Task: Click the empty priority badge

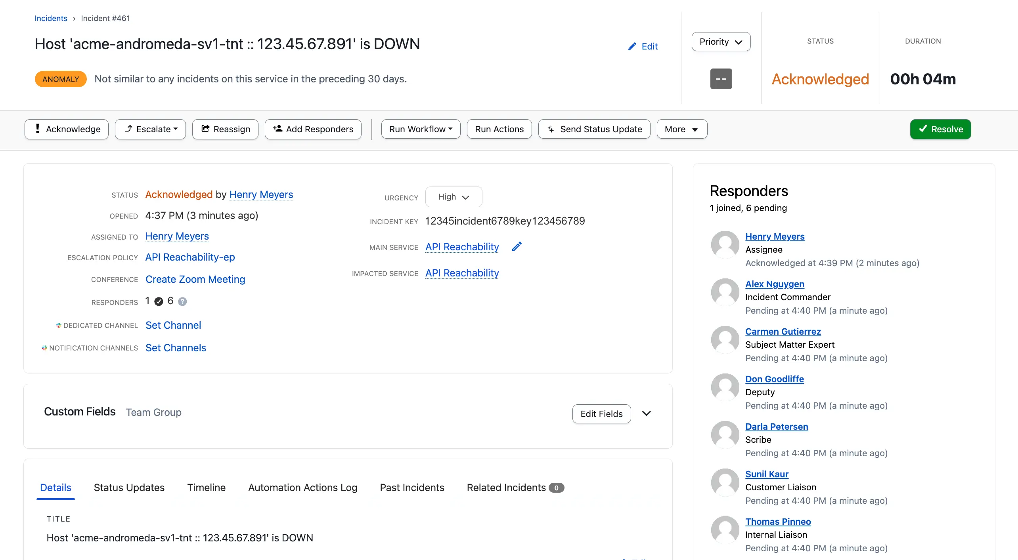Action: pyautogui.click(x=721, y=79)
